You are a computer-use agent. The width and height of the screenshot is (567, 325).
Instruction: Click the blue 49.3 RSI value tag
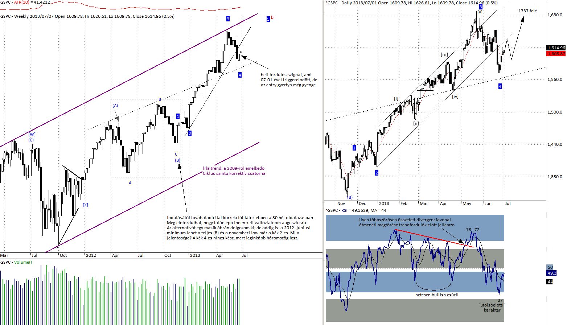coord(551,273)
